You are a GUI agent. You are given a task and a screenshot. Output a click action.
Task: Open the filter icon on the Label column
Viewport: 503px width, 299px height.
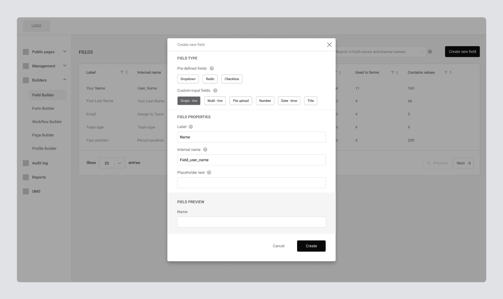click(x=122, y=72)
